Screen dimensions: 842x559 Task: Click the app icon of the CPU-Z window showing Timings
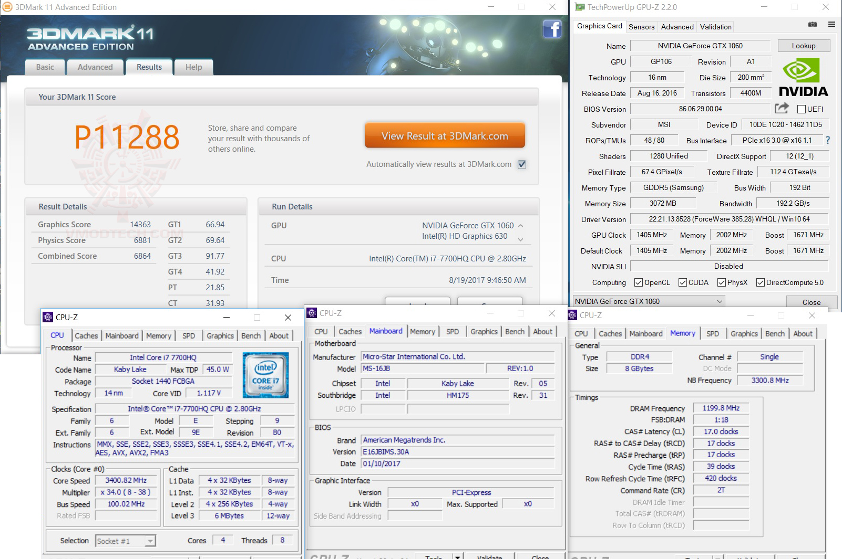pos(572,315)
